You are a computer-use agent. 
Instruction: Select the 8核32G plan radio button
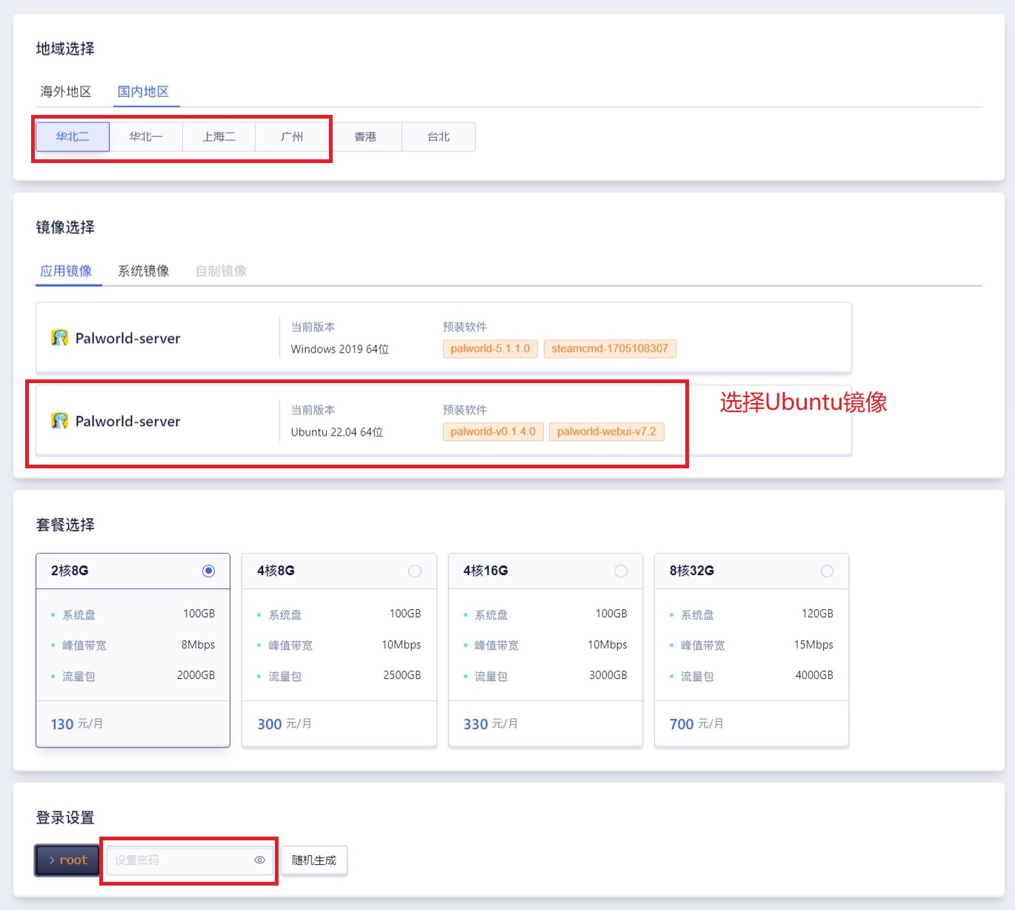(827, 571)
